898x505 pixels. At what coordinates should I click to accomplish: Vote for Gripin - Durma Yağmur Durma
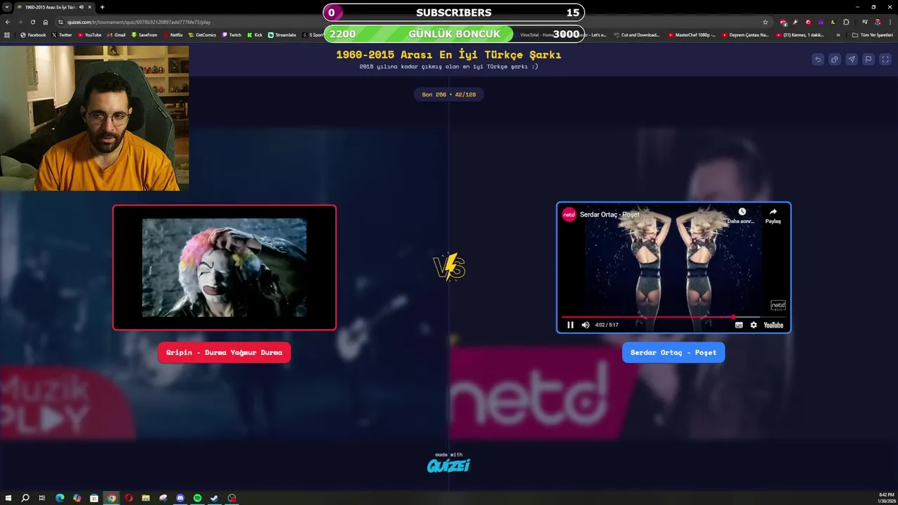tap(224, 352)
